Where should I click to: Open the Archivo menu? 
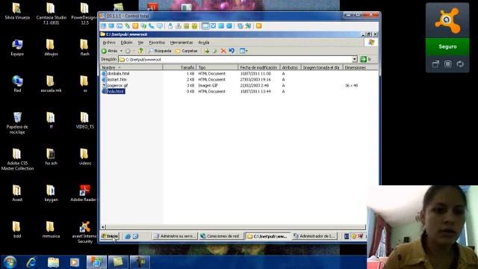click(109, 43)
